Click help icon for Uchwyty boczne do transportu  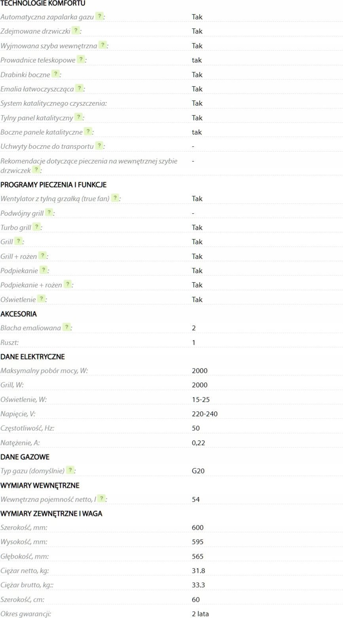[99, 146]
